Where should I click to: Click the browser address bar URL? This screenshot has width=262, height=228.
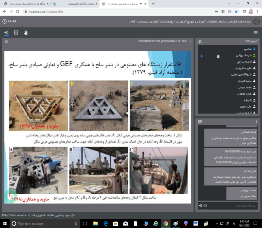tap(46, 11)
